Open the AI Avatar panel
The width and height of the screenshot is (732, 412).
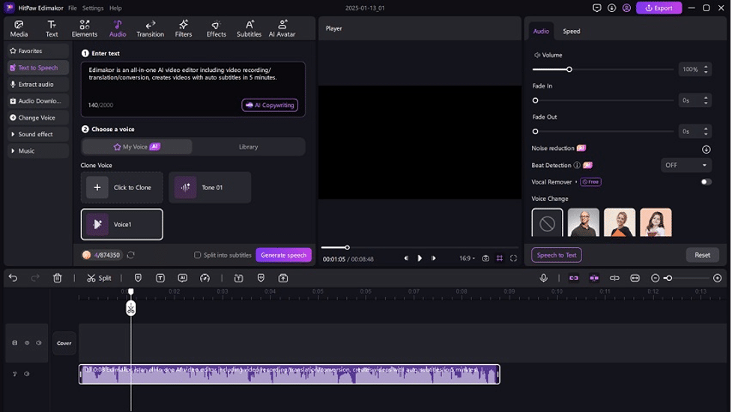[282, 28]
